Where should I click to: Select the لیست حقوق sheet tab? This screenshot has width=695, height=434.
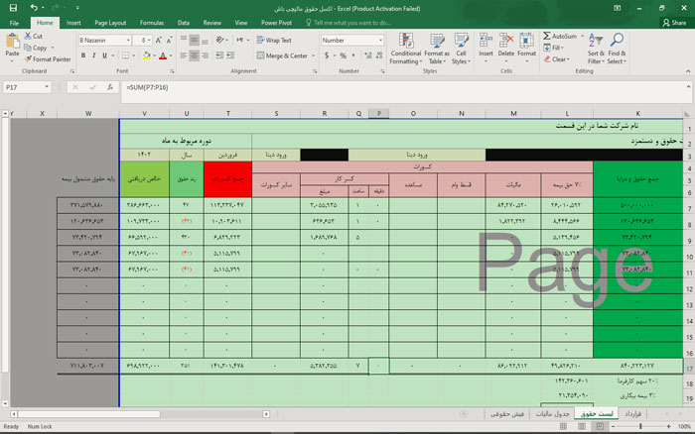coord(597,413)
